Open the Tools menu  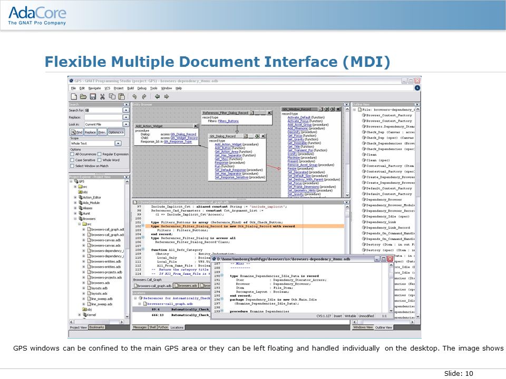pos(154,88)
